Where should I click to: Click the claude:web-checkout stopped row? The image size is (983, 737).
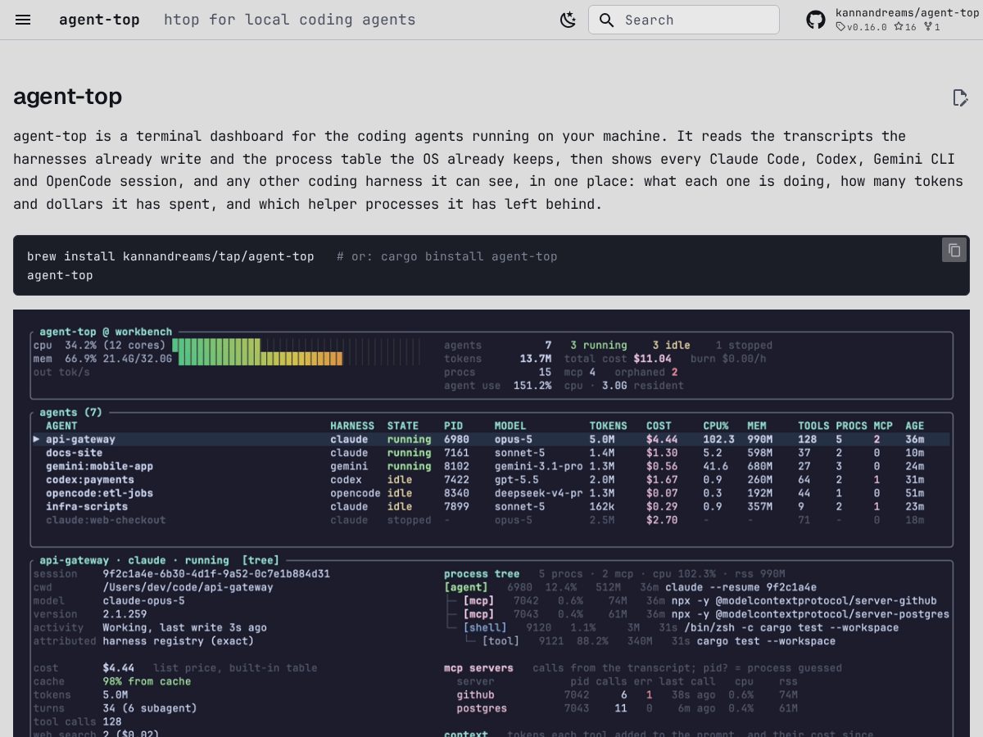[x=491, y=520]
